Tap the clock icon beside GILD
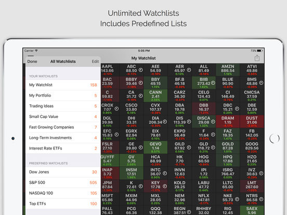Viewport: 287px width, 215px height. [x=189, y=147]
